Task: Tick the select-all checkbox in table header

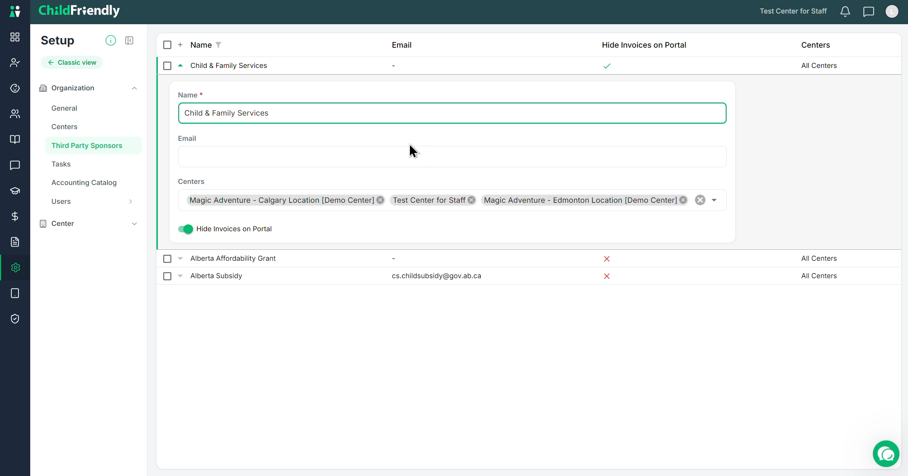Action: (x=167, y=45)
